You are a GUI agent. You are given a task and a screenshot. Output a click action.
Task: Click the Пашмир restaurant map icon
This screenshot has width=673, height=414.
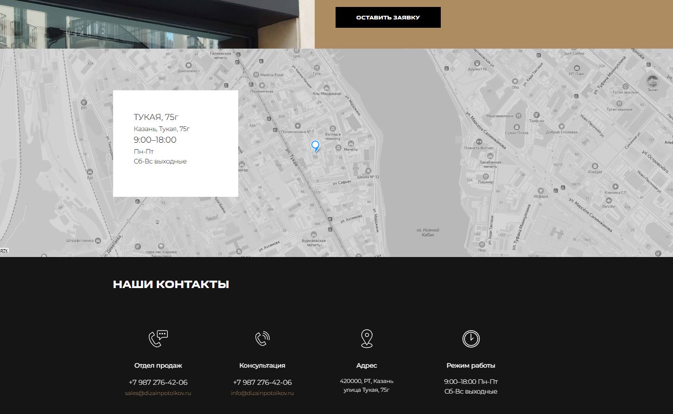pyautogui.click(x=486, y=176)
